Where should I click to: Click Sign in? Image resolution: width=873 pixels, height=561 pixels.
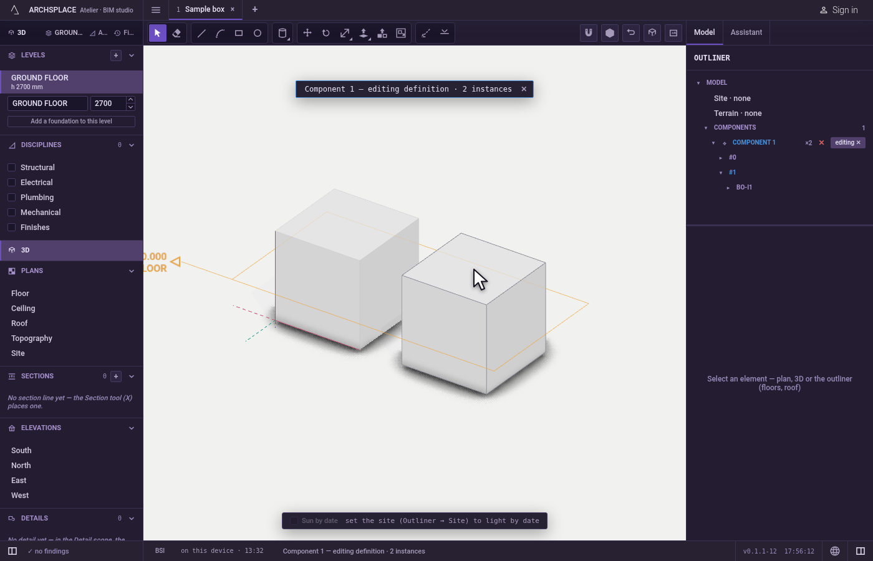pos(839,10)
